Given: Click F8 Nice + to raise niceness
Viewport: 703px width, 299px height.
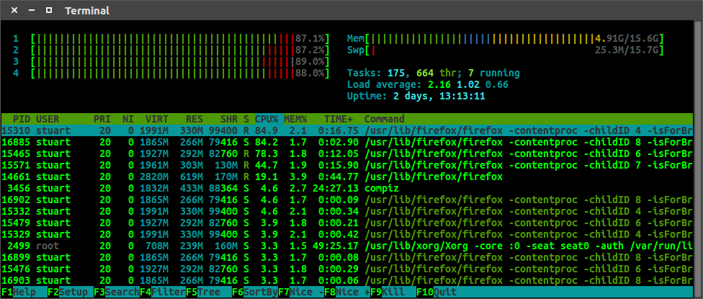Looking at the screenshot, I should 347,292.
